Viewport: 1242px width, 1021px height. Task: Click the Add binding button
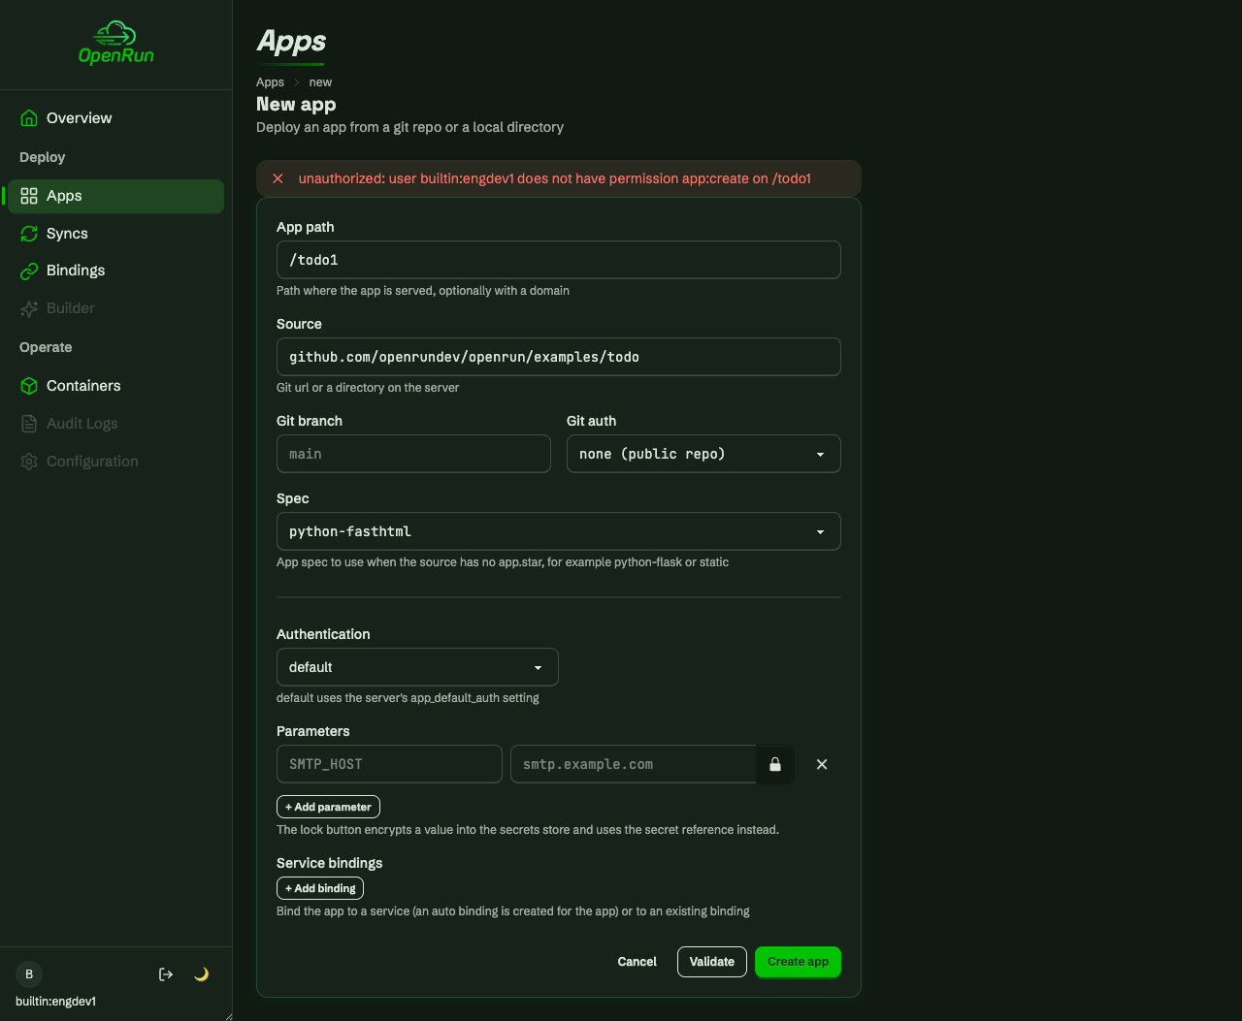coord(320,888)
